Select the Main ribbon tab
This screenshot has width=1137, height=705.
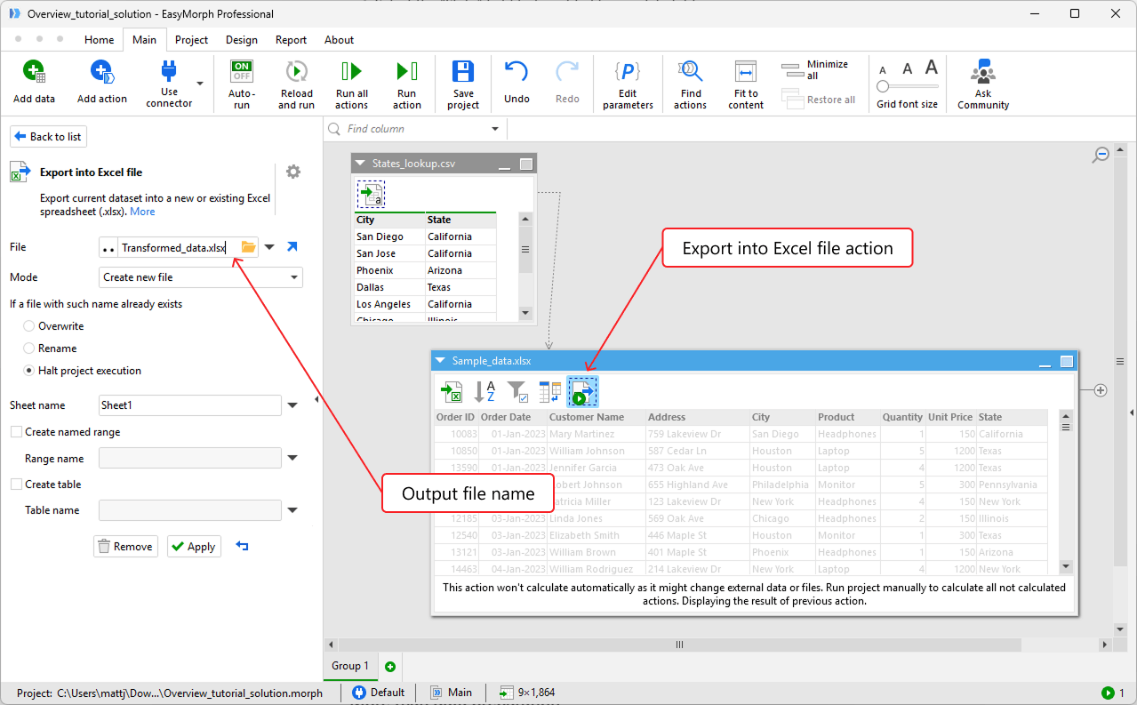(144, 40)
